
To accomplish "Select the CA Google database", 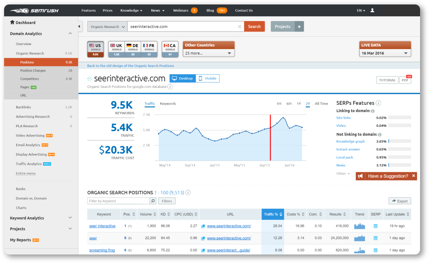I will 170,49.
